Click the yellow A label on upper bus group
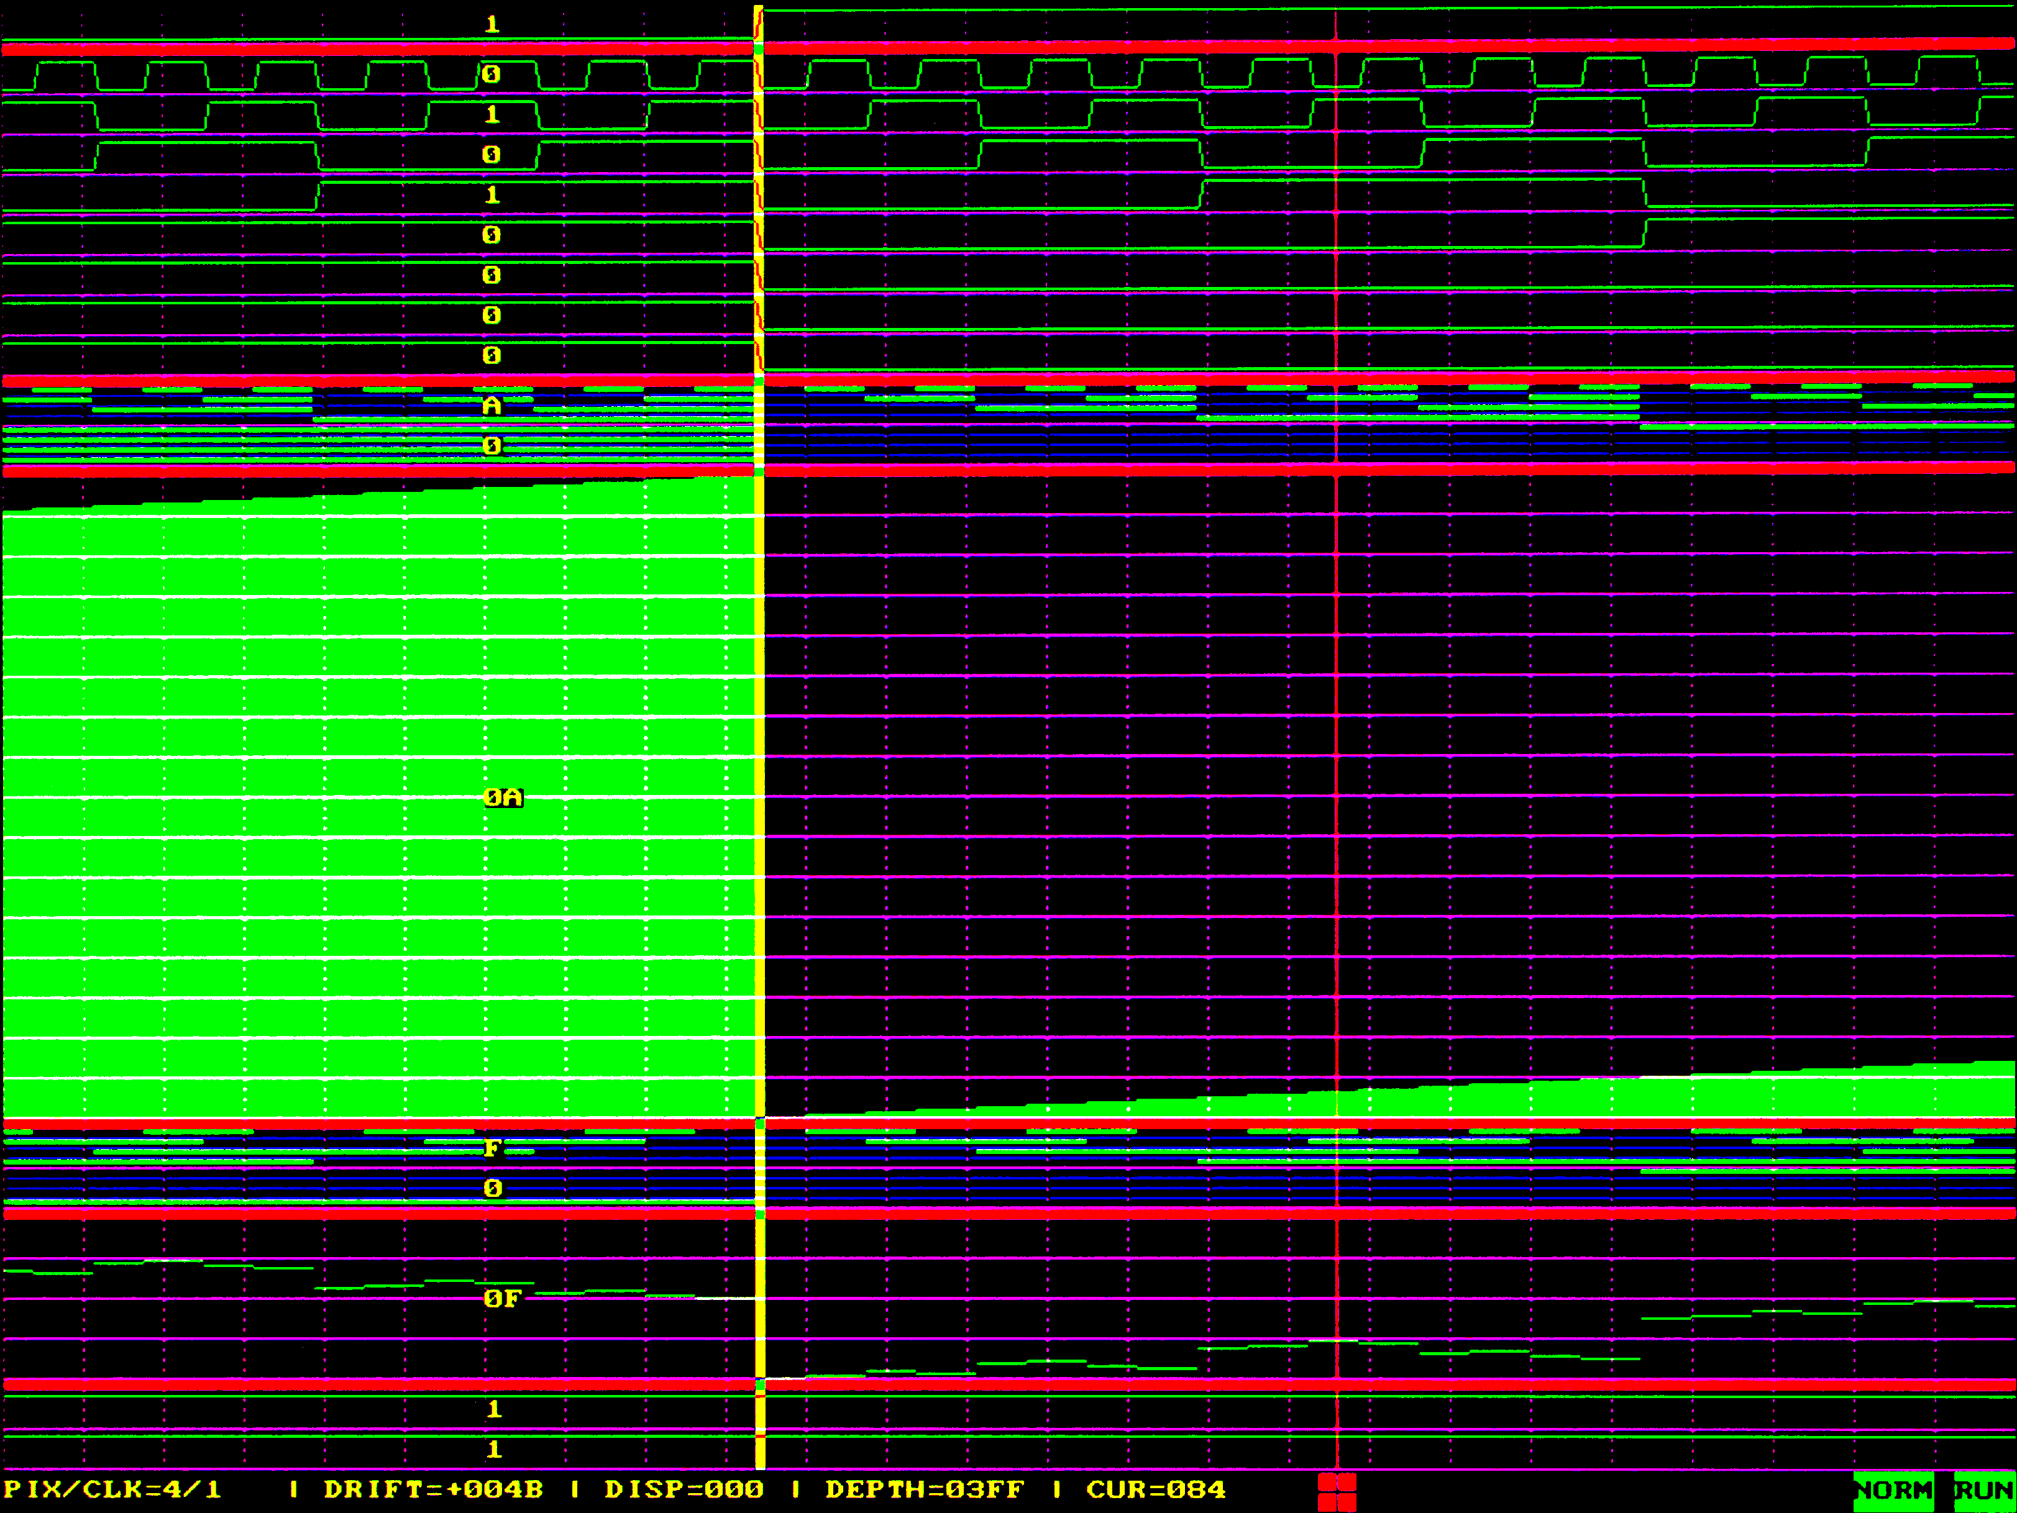Viewport: 2017px width, 1513px height. click(x=492, y=406)
